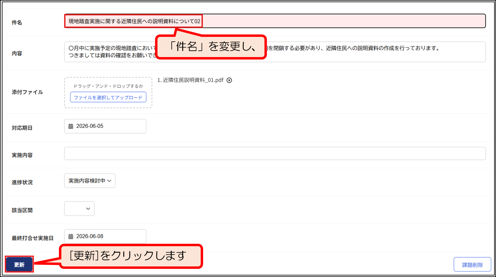Click the 進捗状況 label
The width and height of the screenshot is (496, 277).
tap(22, 182)
